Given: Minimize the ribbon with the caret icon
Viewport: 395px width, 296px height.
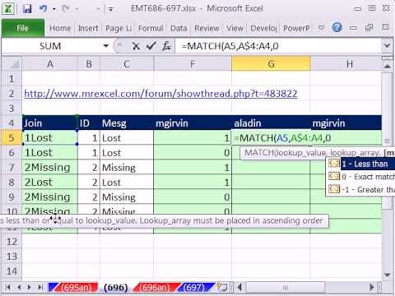Looking at the screenshot, I should (321, 28).
